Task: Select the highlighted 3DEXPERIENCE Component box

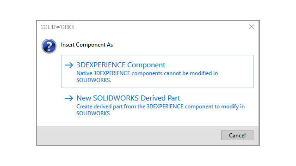Action: click(x=157, y=71)
